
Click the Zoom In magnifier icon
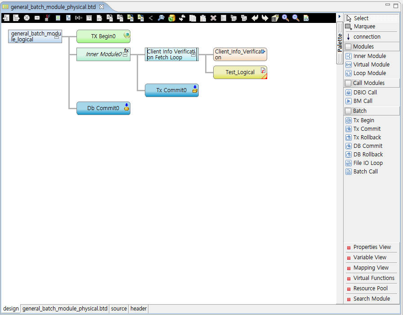(285, 18)
